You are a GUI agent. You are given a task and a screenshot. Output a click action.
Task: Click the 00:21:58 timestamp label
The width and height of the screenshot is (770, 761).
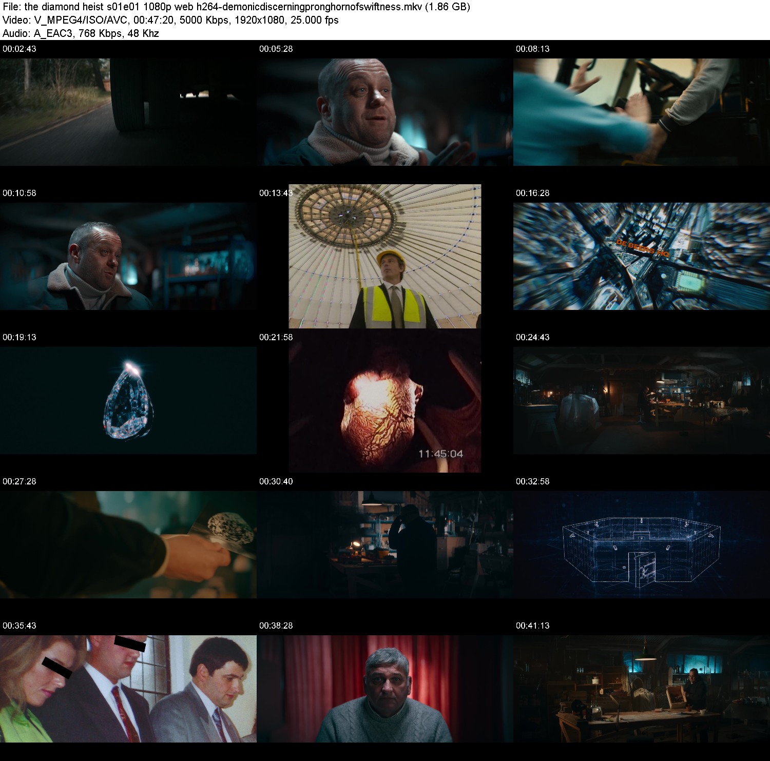(x=276, y=337)
